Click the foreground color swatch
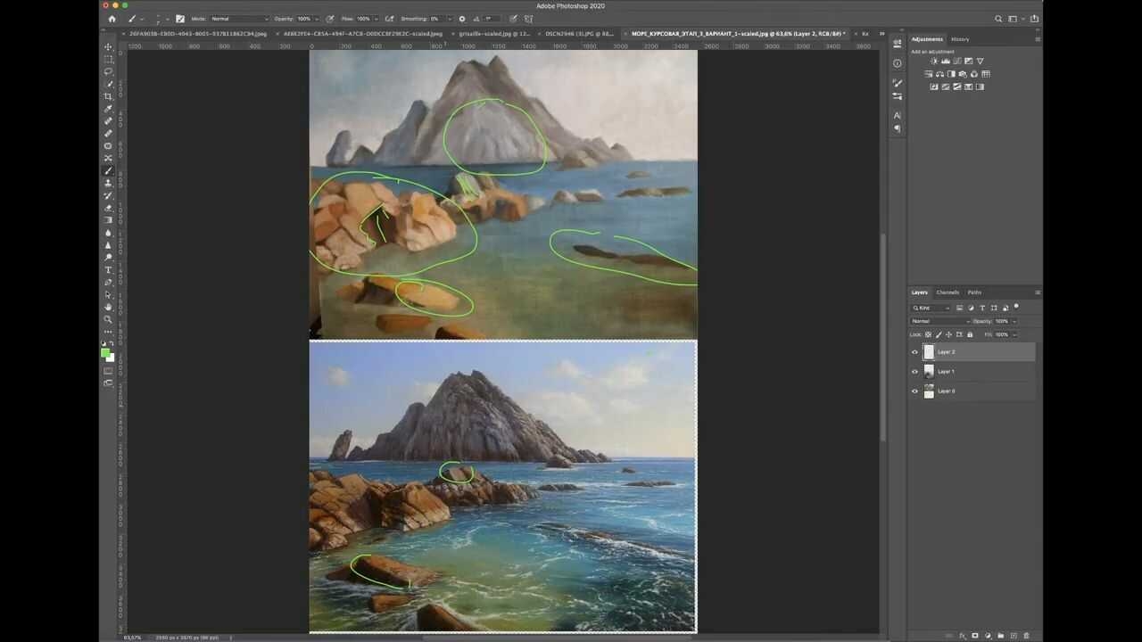The image size is (1142, 642). (107, 354)
